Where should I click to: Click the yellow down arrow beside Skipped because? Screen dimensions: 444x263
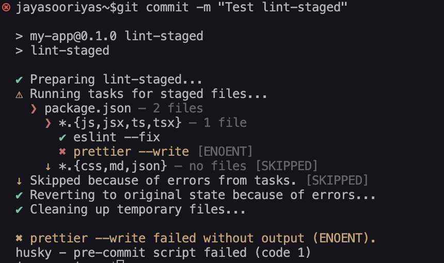point(19,181)
